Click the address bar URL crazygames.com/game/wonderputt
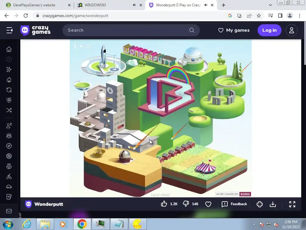This screenshot has height=230, width=306. tap(75, 16)
